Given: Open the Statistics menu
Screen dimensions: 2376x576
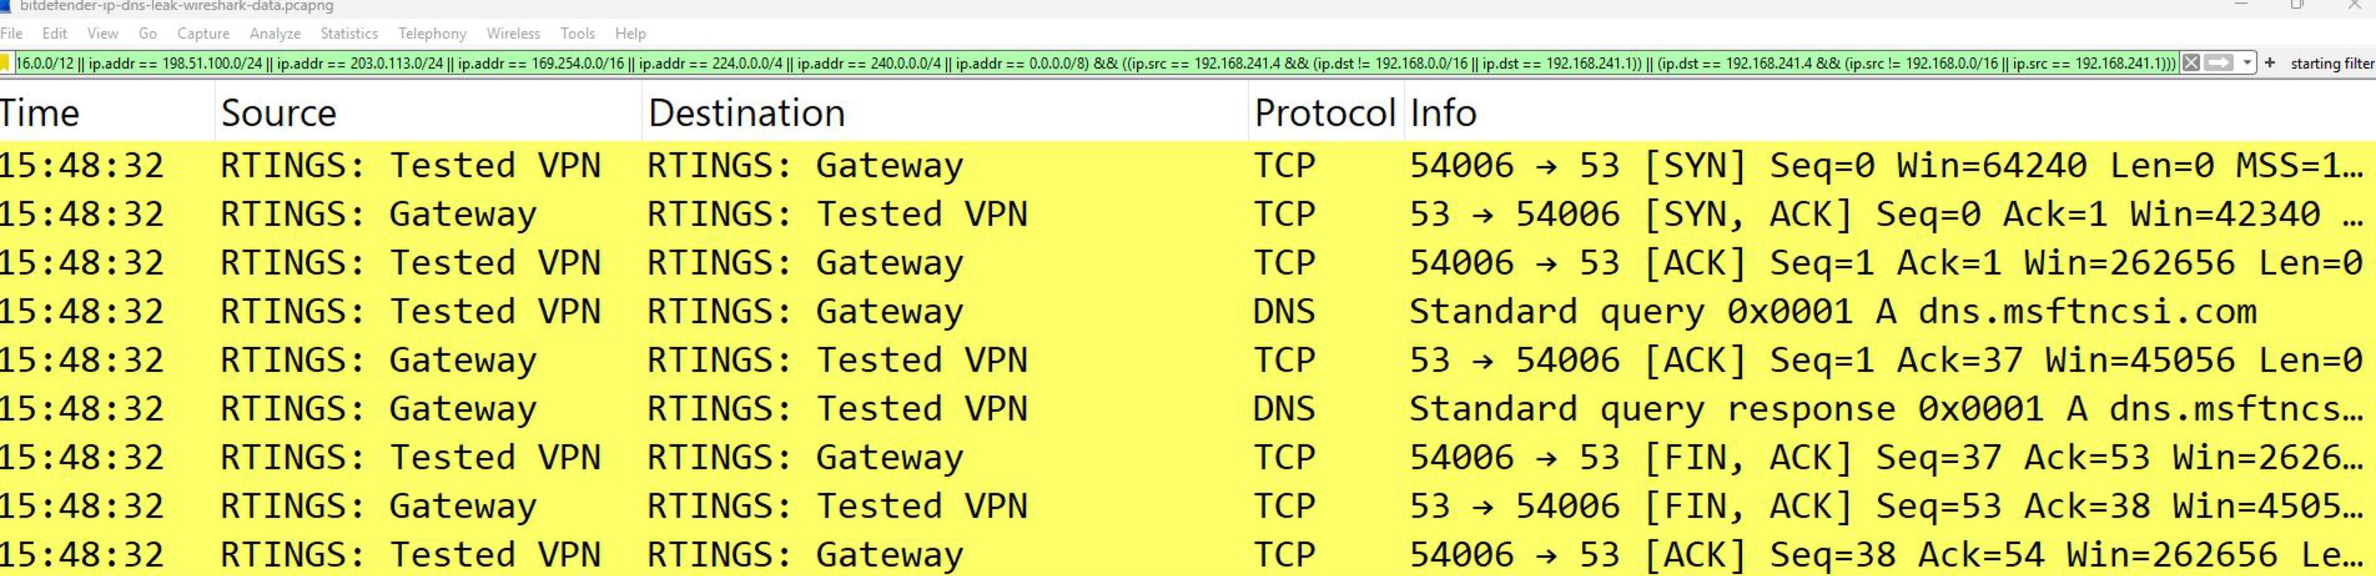Looking at the screenshot, I should [348, 33].
